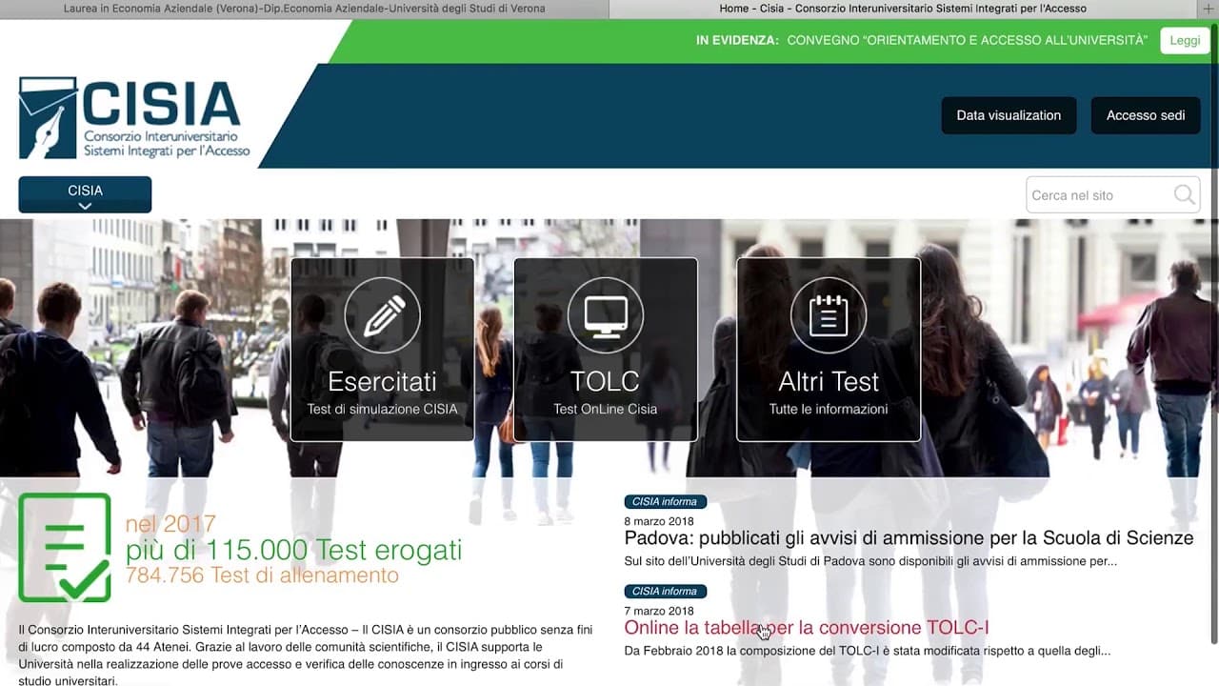Click the pencil icon above Esercitati
1219x686 pixels.
[x=382, y=315]
